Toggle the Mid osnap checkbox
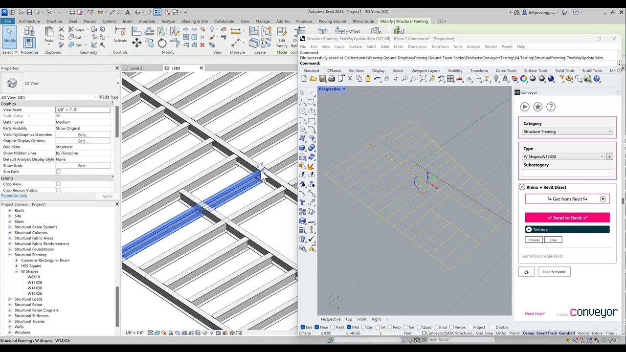This screenshot has width=626, height=352. pos(349,327)
